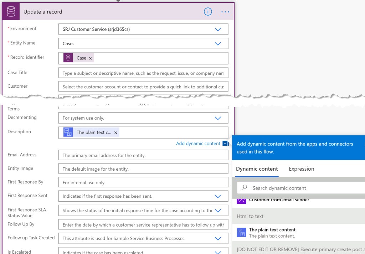Switch to the Expression tab
This screenshot has height=254, width=365.
click(x=301, y=169)
